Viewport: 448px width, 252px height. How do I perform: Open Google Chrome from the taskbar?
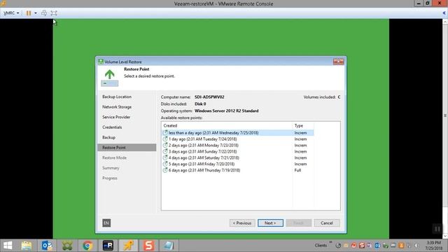tap(87, 246)
